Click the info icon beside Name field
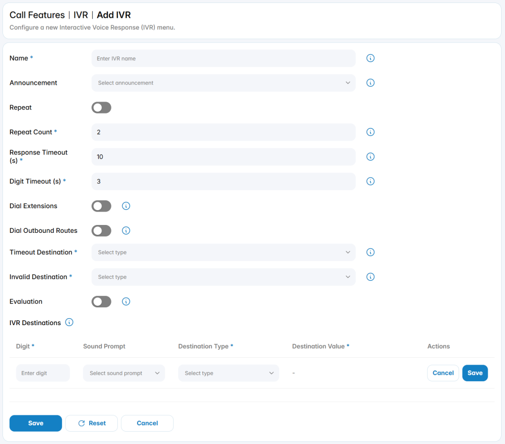The image size is (505, 444). 370,58
